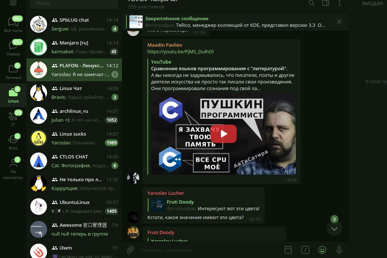This screenshot has width=387, height=258.
Task: Toggle the right side panel icon
Action: (x=326, y=3)
